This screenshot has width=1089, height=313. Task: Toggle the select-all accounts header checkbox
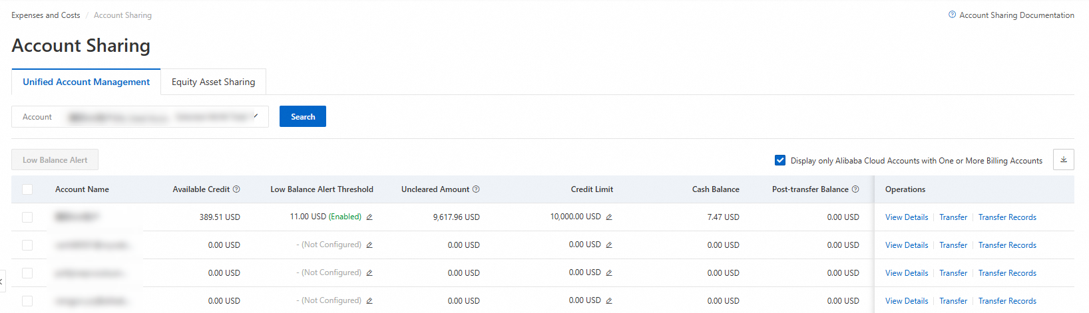tap(27, 189)
